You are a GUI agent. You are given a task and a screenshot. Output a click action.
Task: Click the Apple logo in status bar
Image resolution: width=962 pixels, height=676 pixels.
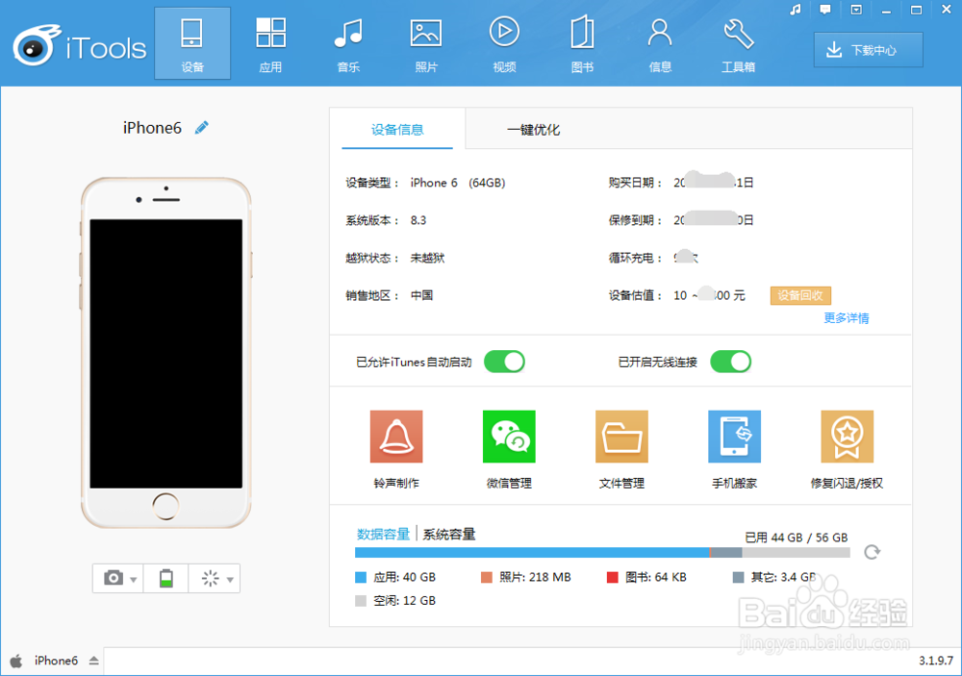[16, 661]
